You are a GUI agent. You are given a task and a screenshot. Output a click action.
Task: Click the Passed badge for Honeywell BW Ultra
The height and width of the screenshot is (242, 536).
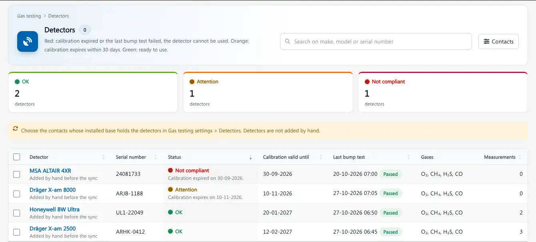click(390, 213)
